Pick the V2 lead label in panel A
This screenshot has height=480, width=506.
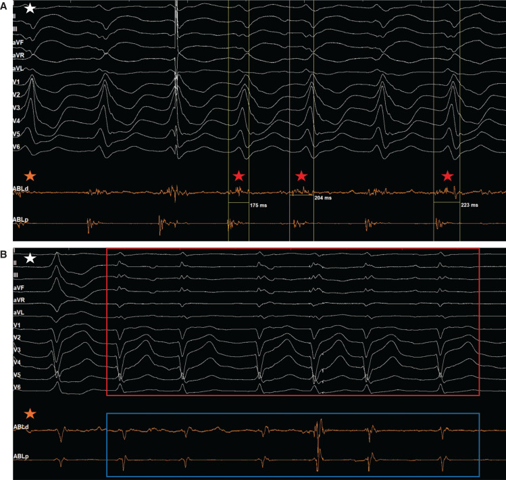pyautogui.click(x=16, y=95)
